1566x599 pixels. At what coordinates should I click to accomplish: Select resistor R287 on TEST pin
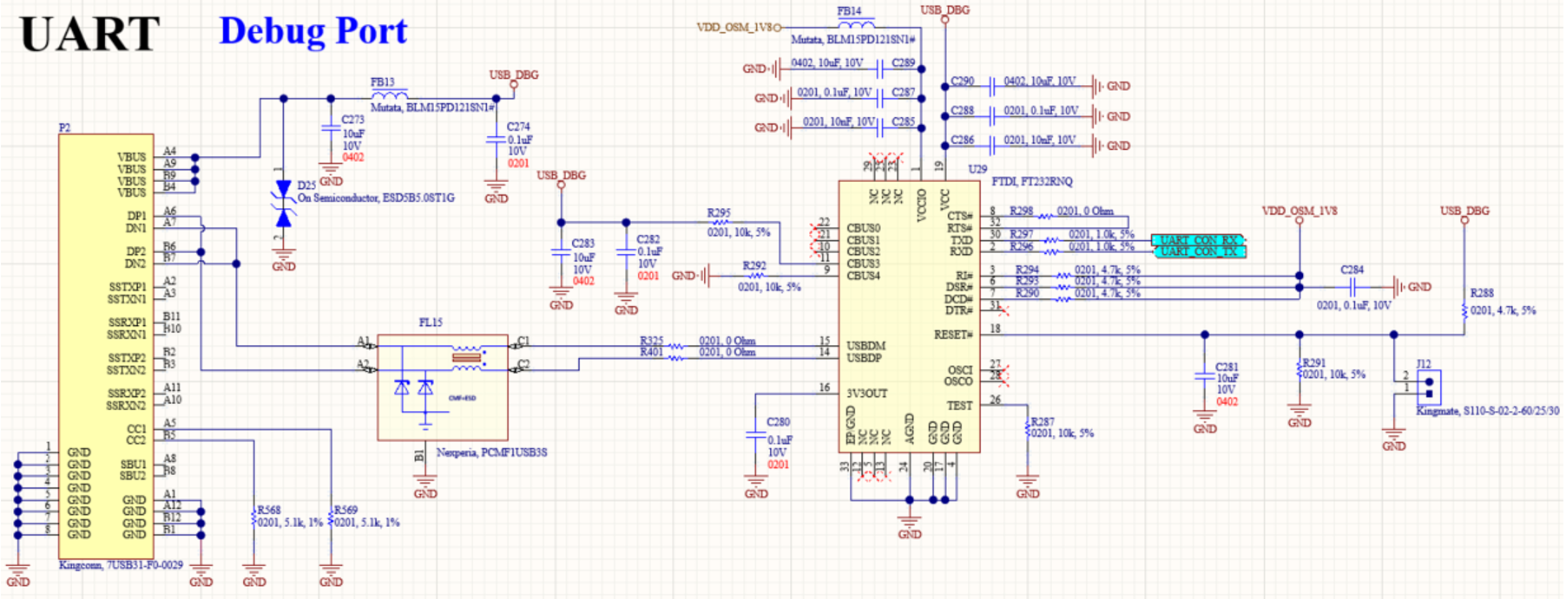click(1028, 428)
